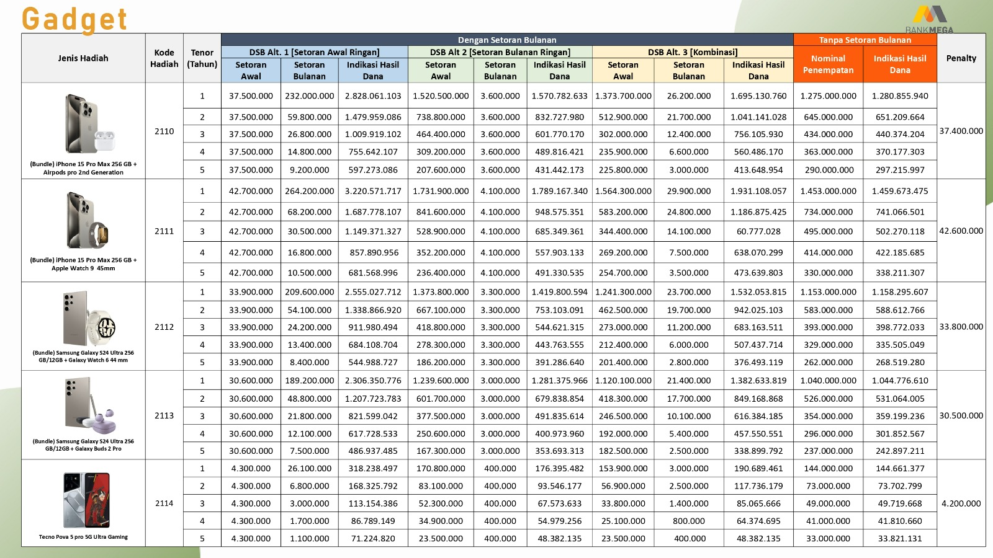Click the Nominal Penempatan header
Image resolution: width=993 pixels, height=558 pixels.
click(828, 64)
